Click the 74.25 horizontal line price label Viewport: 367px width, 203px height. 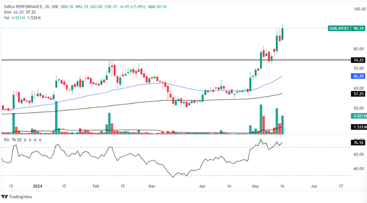[358, 60]
